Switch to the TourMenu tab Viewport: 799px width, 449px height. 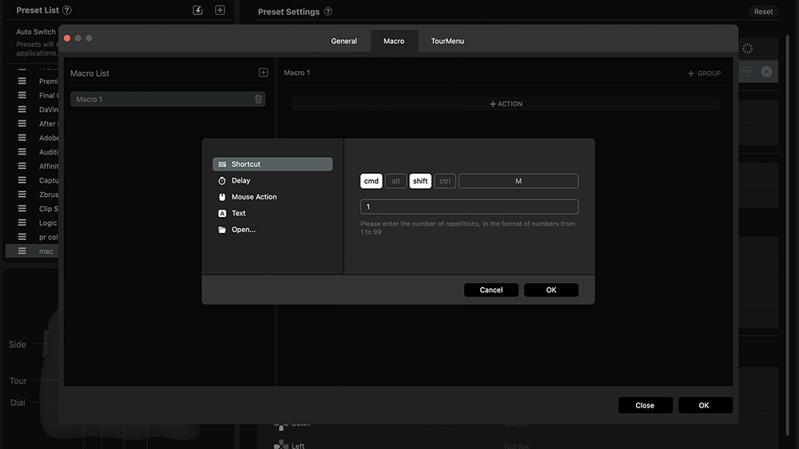[x=447, y=41]
